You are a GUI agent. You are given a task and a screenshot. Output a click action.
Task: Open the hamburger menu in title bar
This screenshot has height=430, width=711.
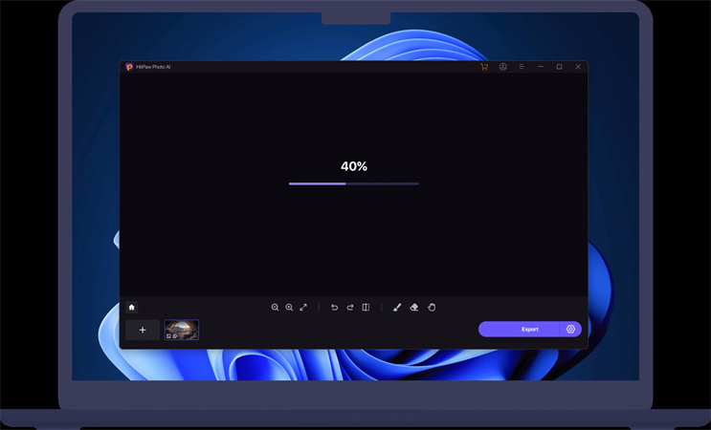coord(522,67)
